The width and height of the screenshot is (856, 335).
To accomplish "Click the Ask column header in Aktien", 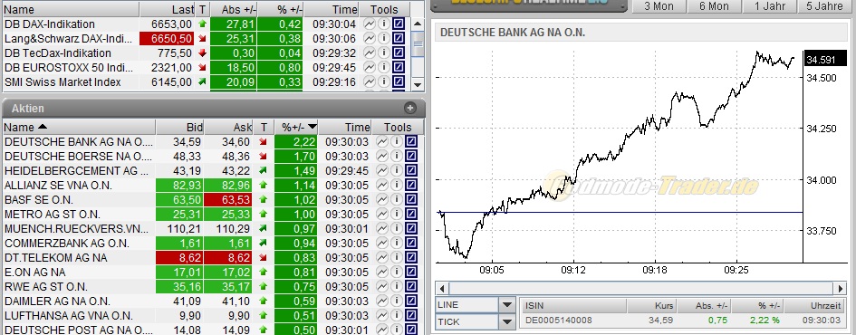I will pos(229,127).
